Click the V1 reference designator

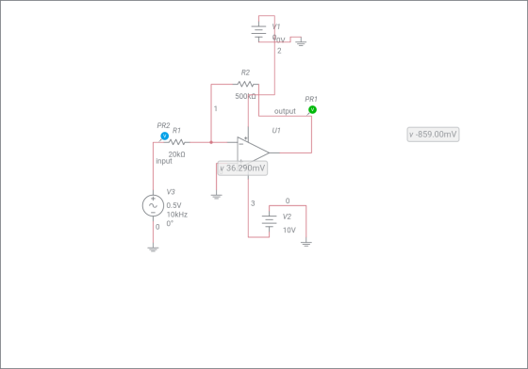point(276,26)
